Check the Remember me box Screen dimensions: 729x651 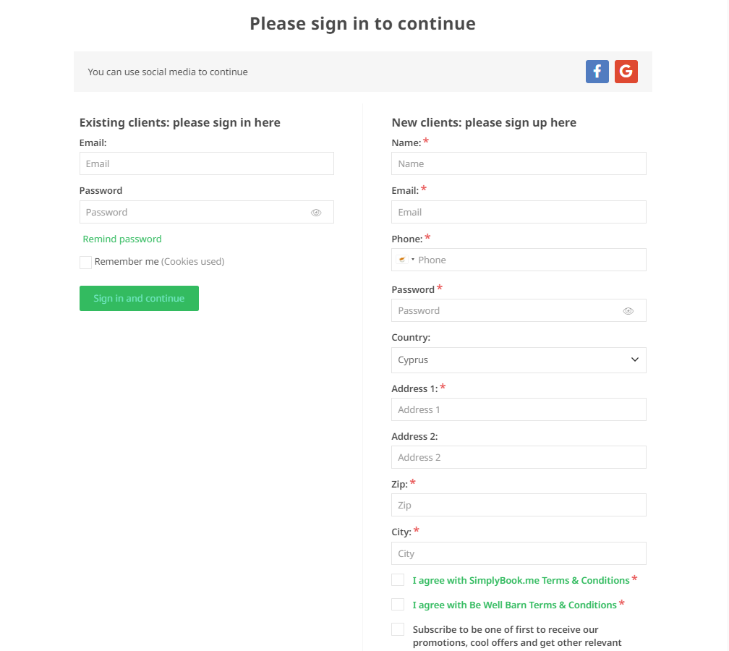pos(85,263)
